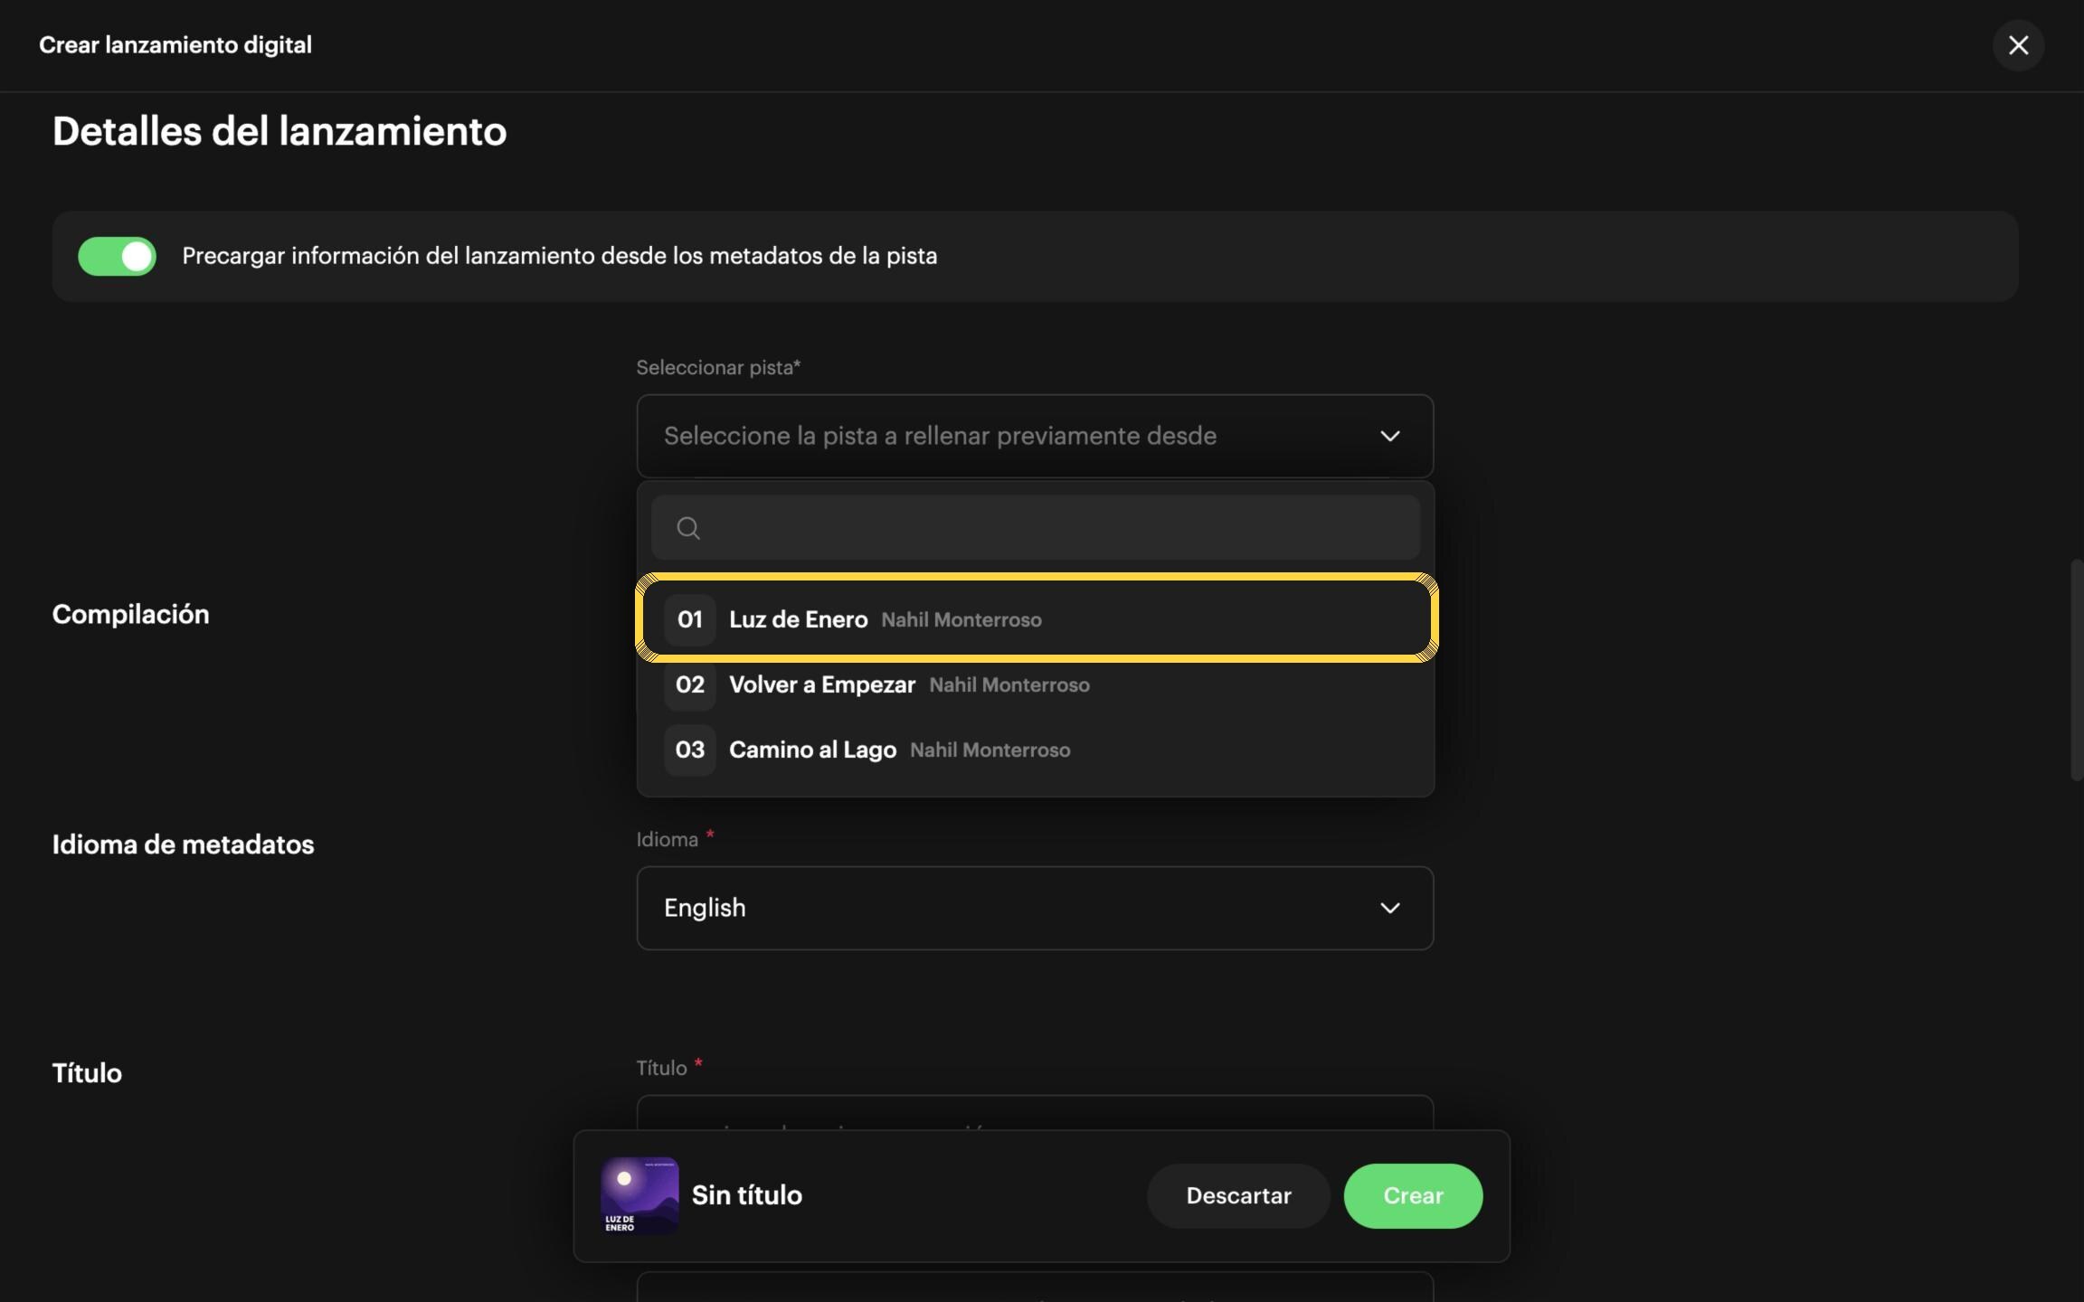Image resolution: width=2084 pixels, height=1302 pixels.
Task: Click the Título input field
Action: point(1035,1113)
